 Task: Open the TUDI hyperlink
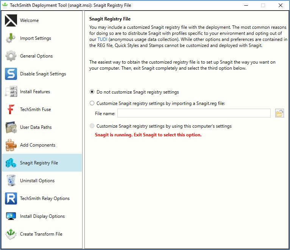click(102, 39)
